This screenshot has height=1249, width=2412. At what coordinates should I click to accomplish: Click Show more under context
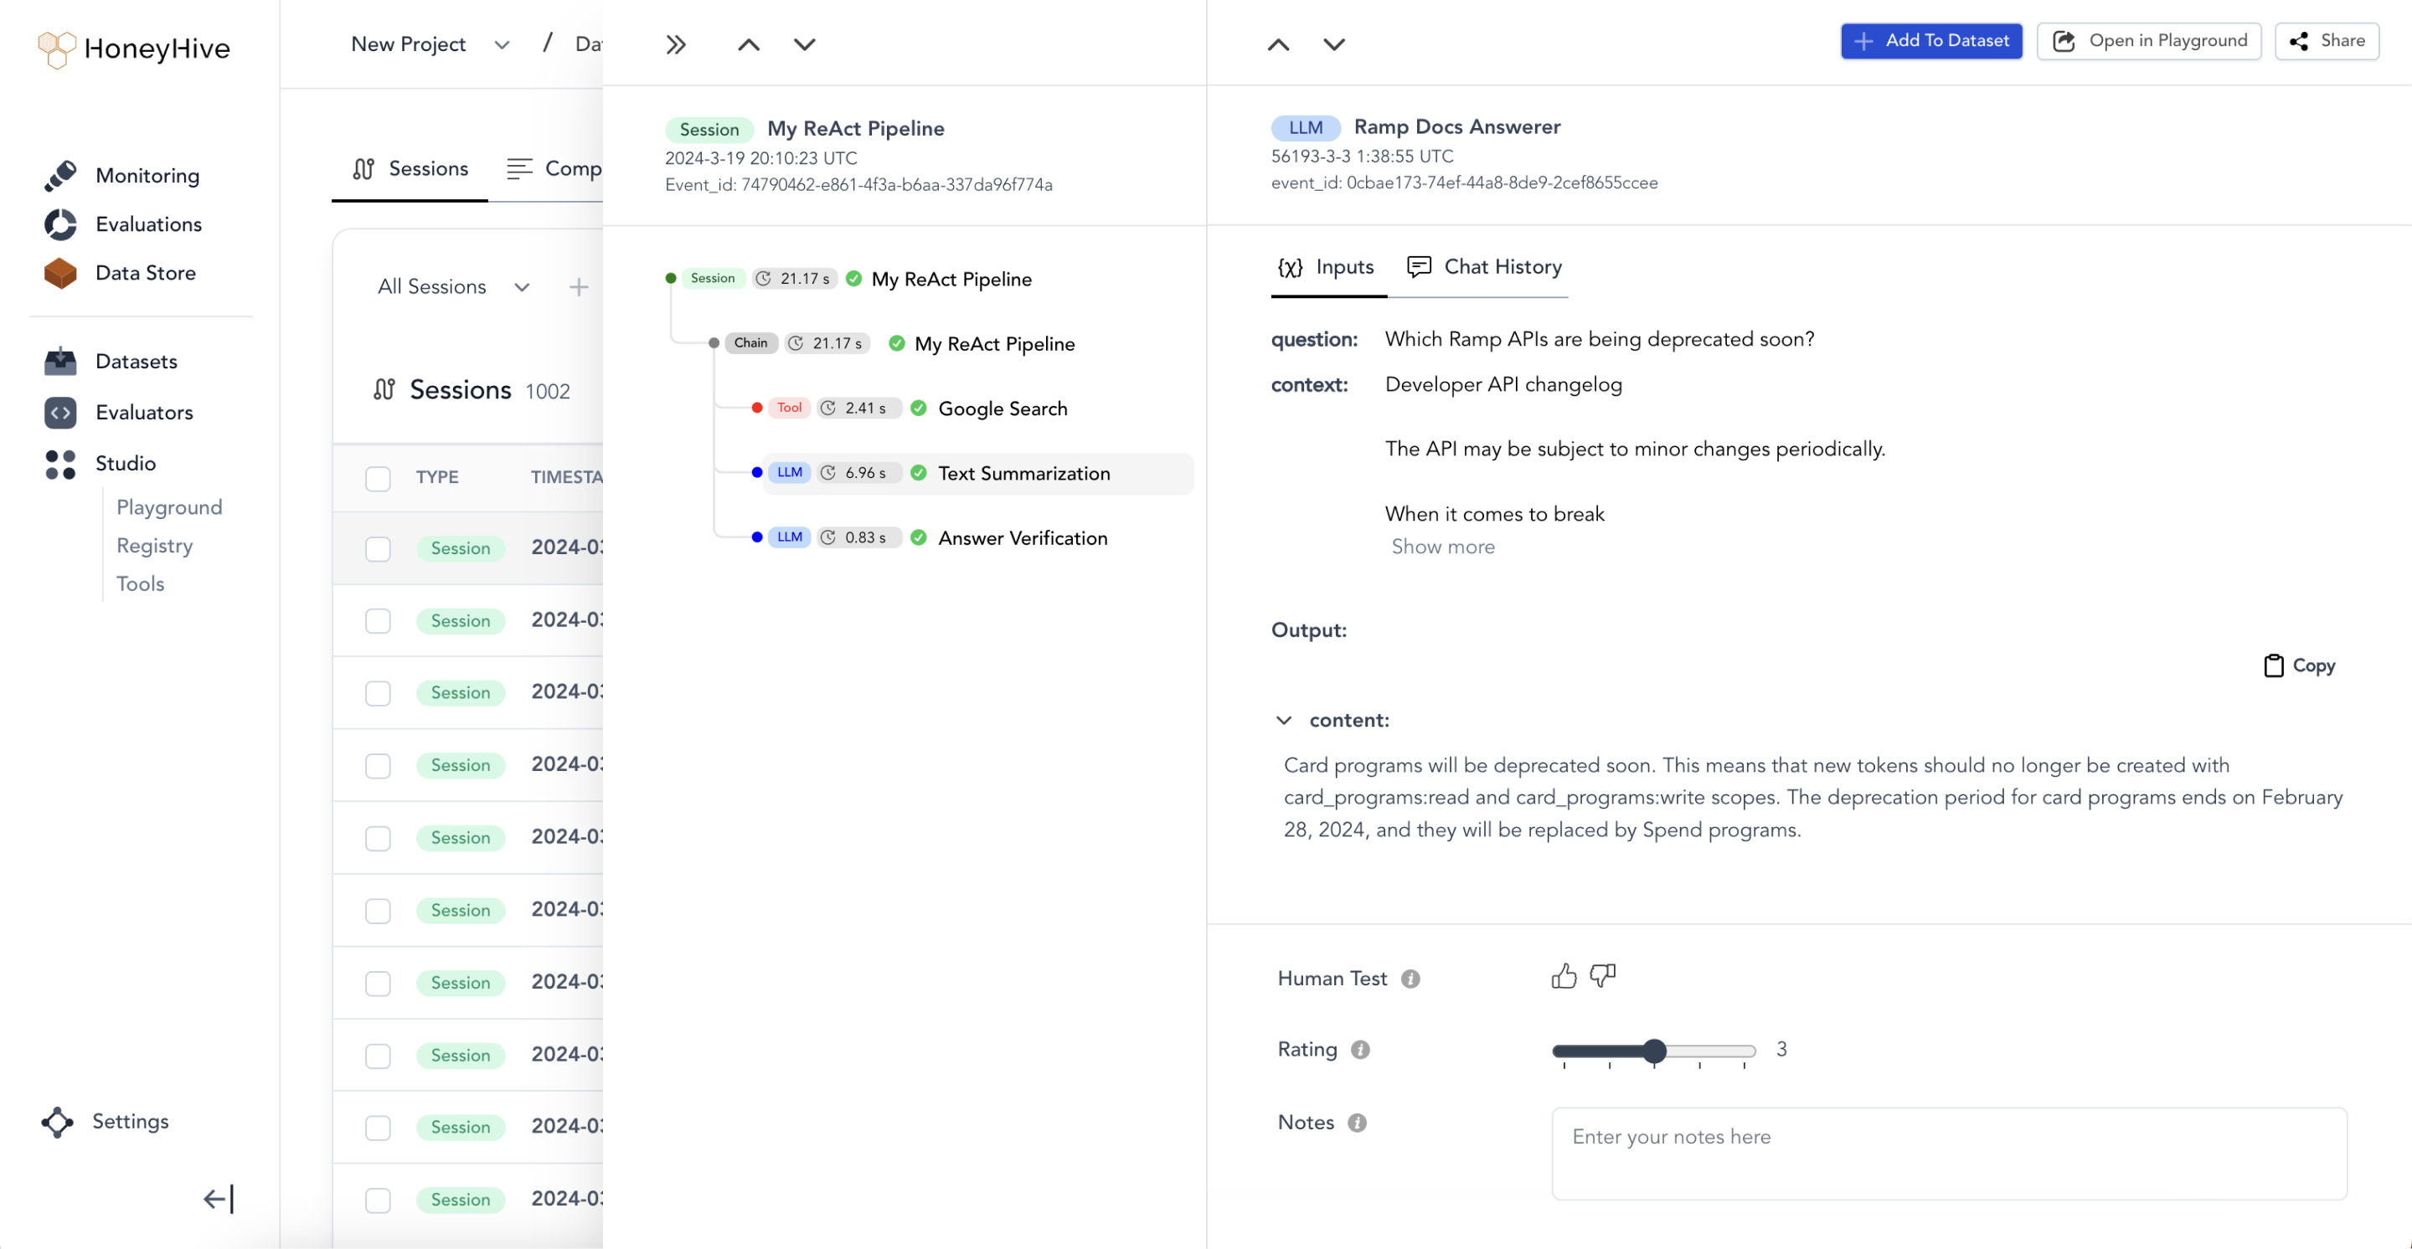click(1442, 547)
